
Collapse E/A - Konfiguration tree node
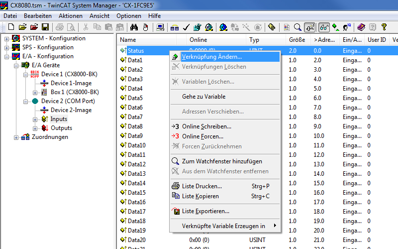7,57
